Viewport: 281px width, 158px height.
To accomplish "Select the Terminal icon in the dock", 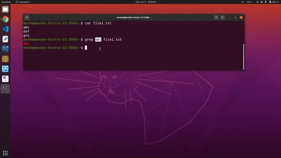I will 5,89.
